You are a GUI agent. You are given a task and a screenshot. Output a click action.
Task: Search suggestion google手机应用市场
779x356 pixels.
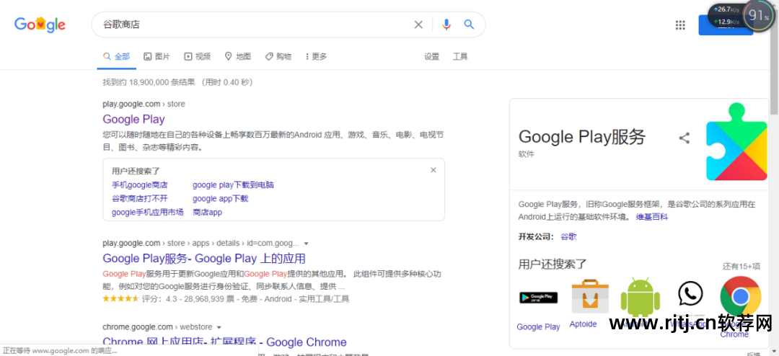click(x=148, y=212)
